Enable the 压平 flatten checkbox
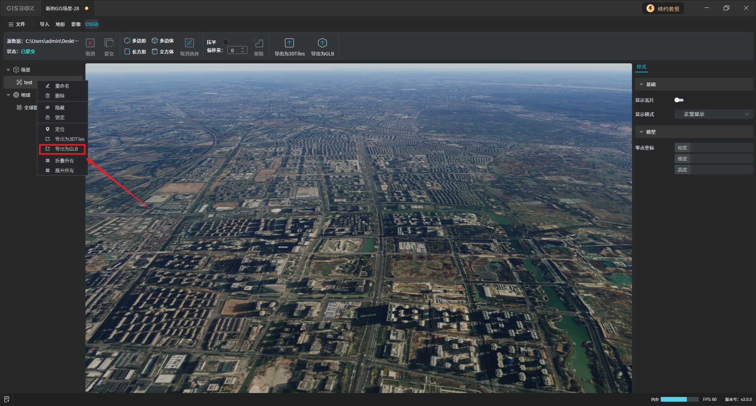The width and height of the screenshot is (756, 406). [x=226, y=42]
